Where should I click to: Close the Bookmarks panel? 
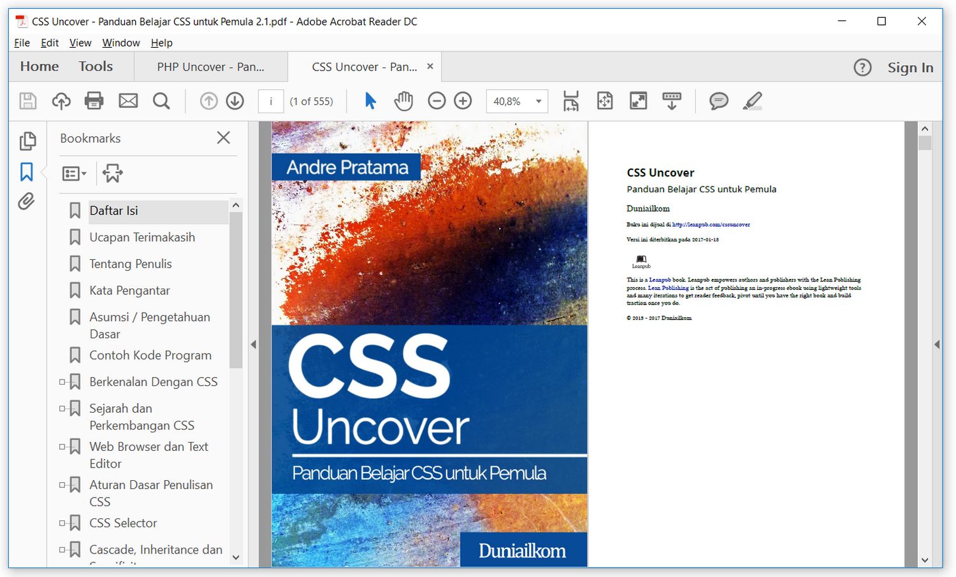point(223,138)
